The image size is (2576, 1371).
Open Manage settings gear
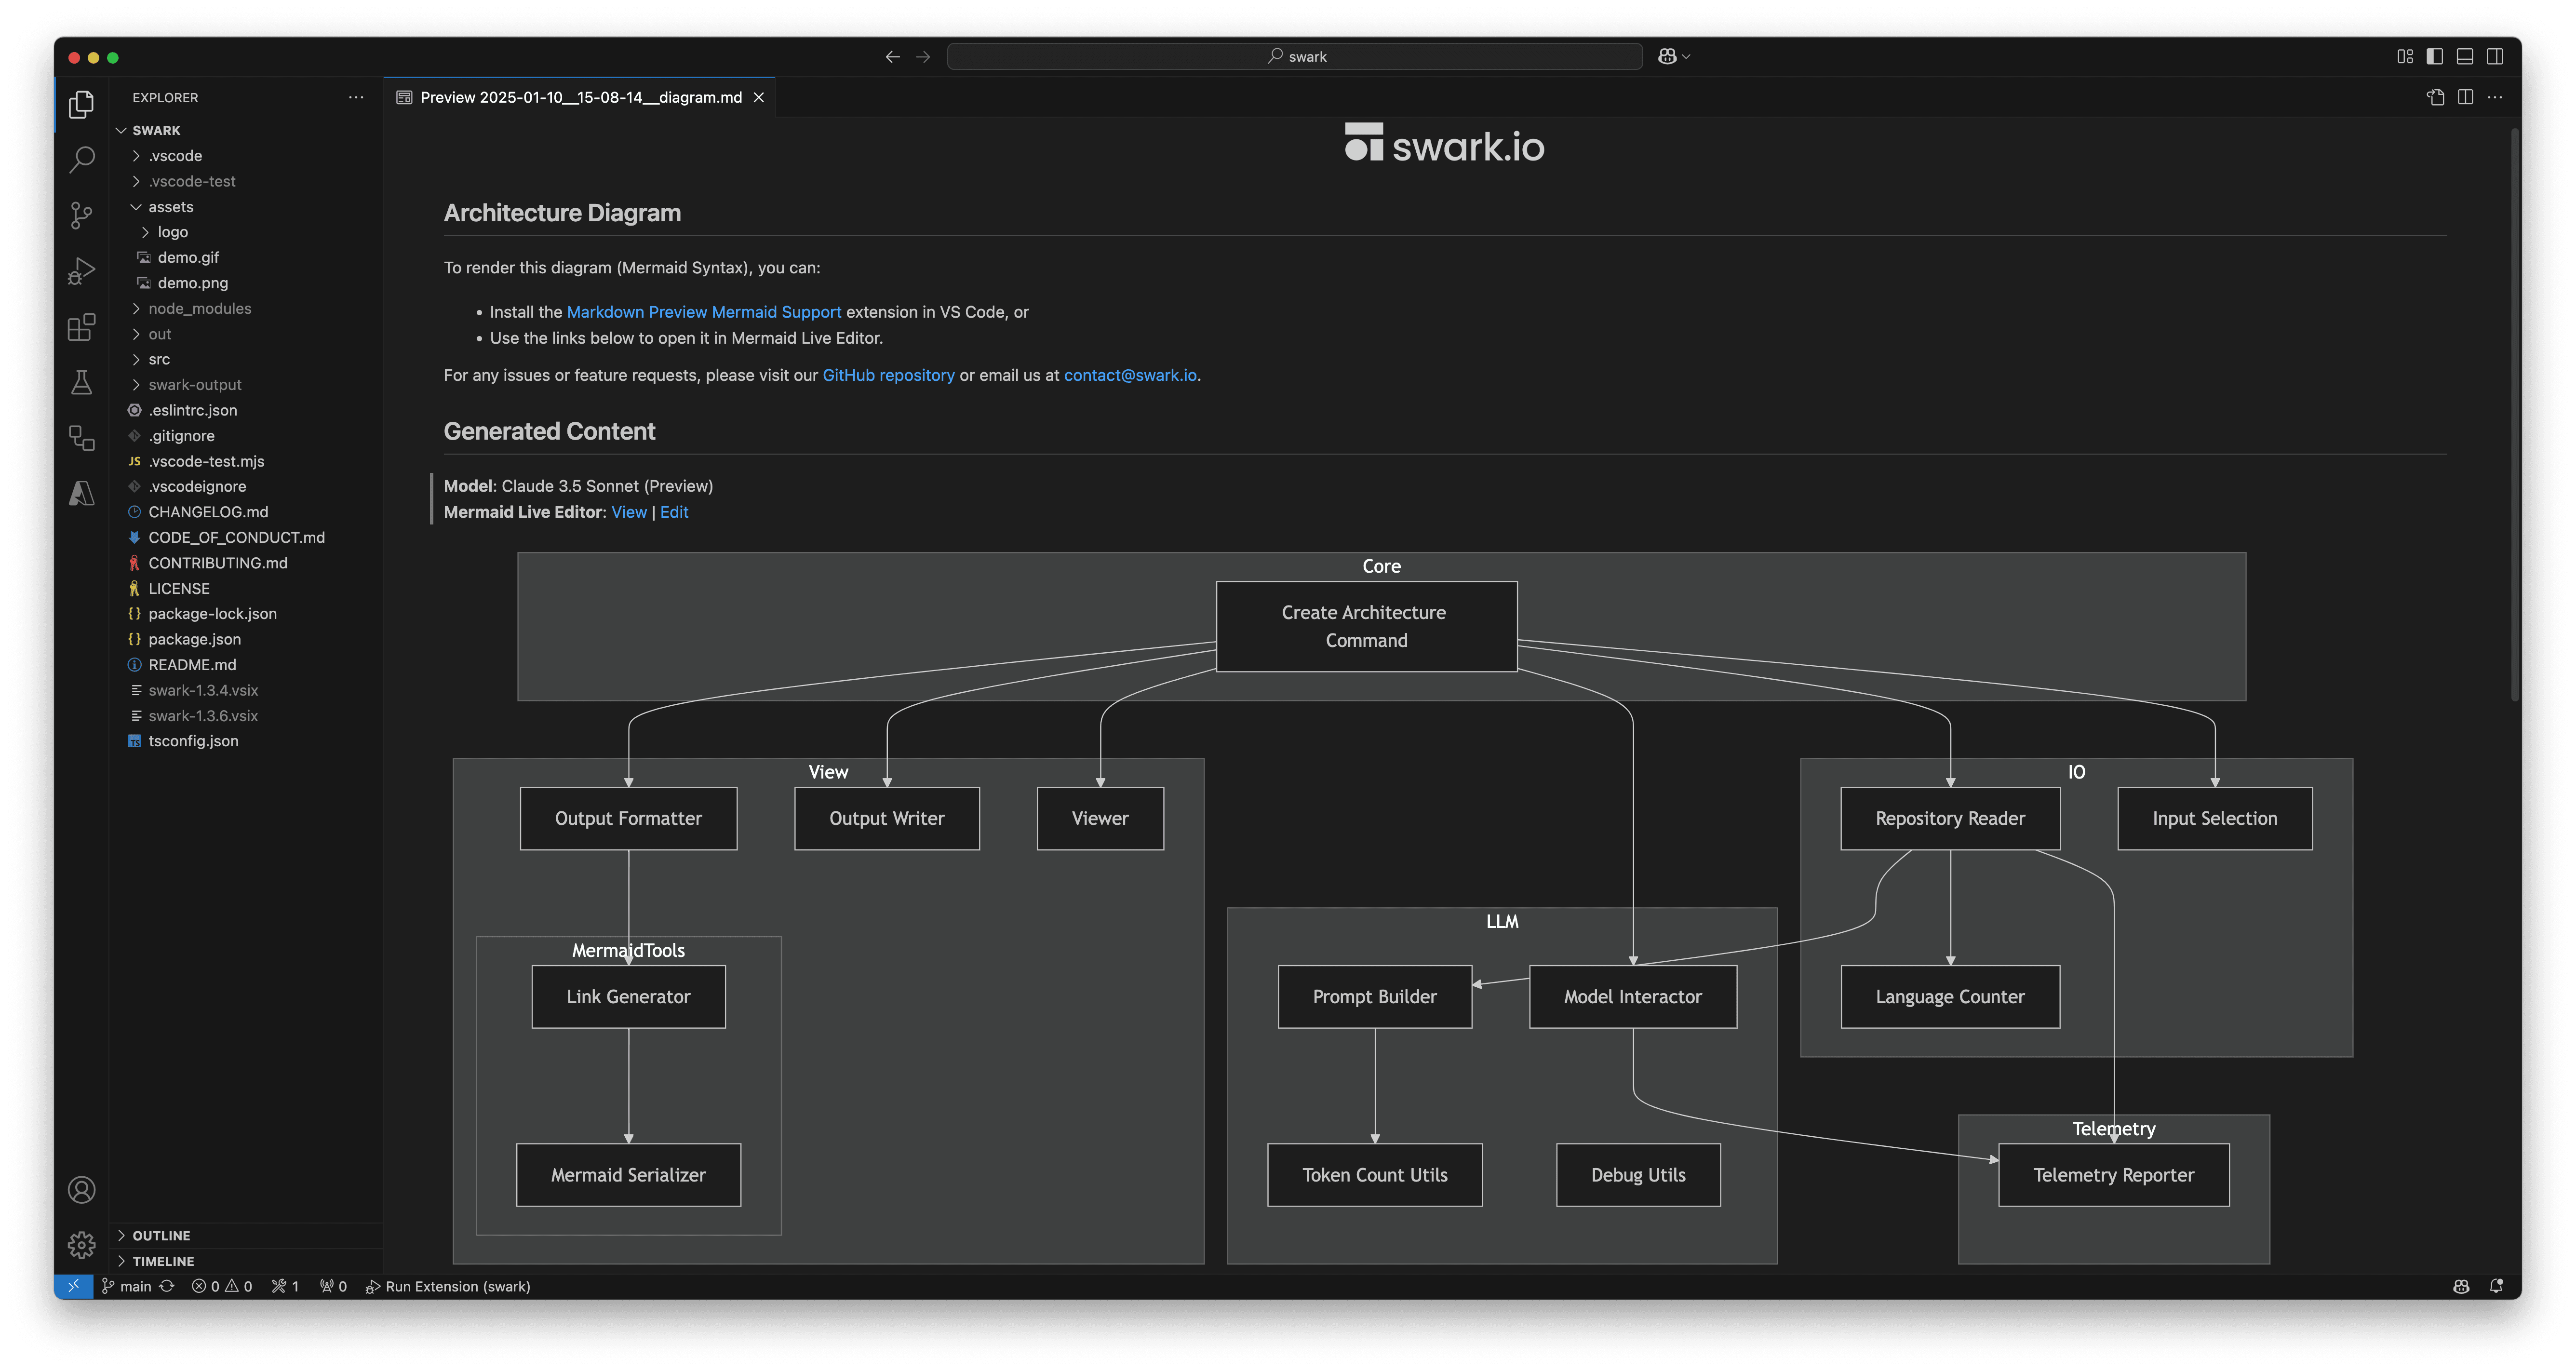pos(82,1244)
